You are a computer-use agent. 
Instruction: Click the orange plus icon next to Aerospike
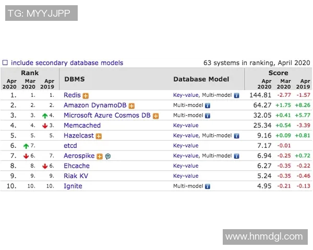pos(99,156)
